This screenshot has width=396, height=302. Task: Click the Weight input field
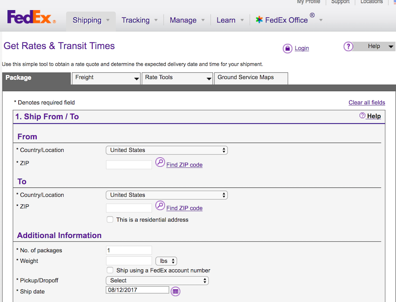[x=129, y=261]
